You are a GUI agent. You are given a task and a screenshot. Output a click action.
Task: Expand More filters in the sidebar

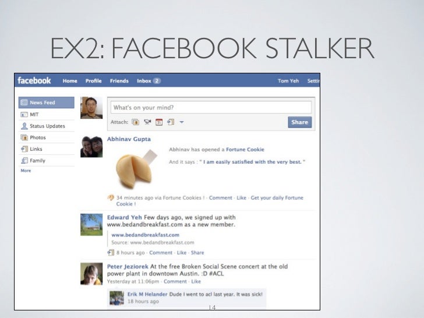point(26,171)
